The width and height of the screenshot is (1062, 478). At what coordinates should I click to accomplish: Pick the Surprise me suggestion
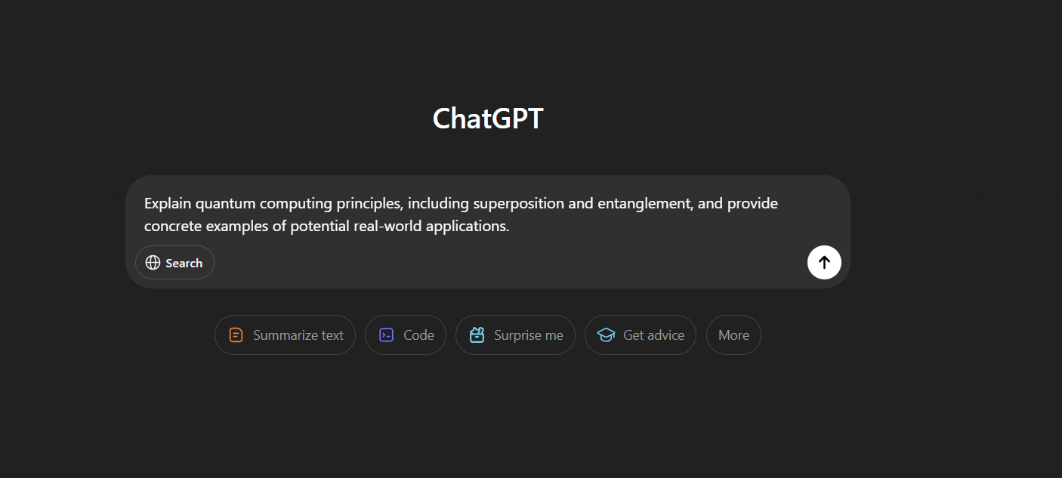coord(515,335)
